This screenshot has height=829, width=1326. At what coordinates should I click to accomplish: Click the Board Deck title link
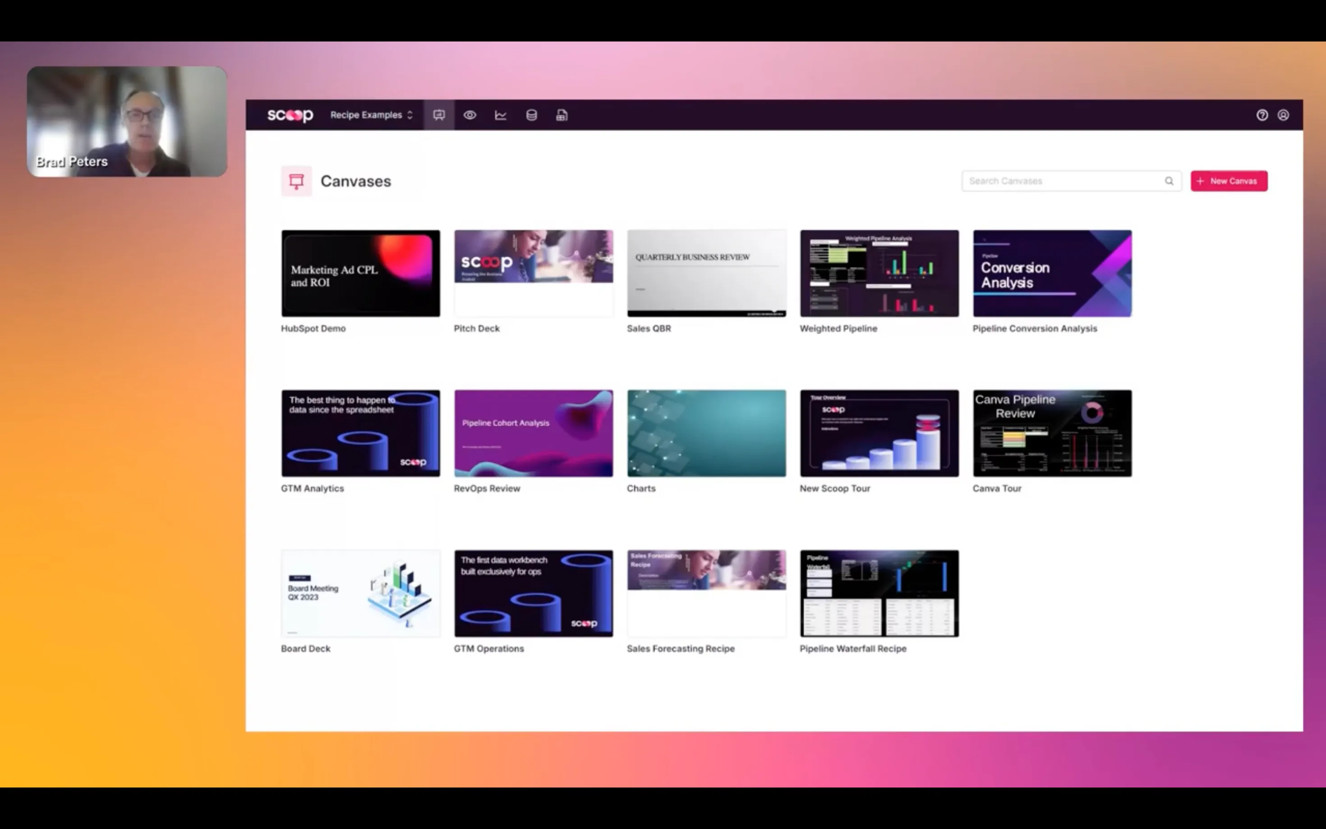pos(305,649)
